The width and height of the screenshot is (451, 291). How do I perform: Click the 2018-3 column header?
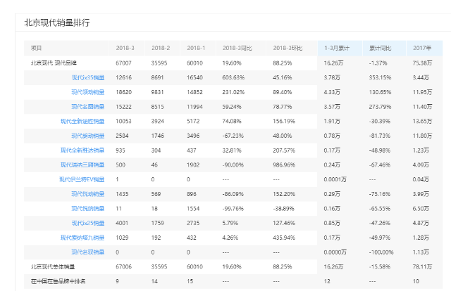[x=125, y=48]
